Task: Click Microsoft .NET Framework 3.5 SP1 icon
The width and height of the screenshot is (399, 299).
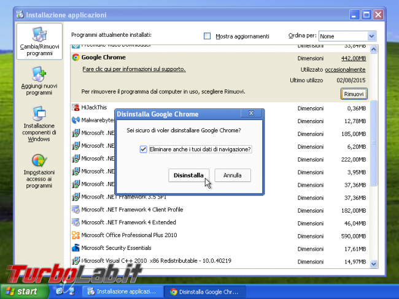Action: (x=76, y=197)
